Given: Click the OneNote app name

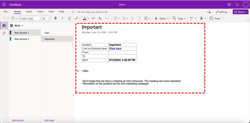Looking at the screenshot, I should point(15,5).
